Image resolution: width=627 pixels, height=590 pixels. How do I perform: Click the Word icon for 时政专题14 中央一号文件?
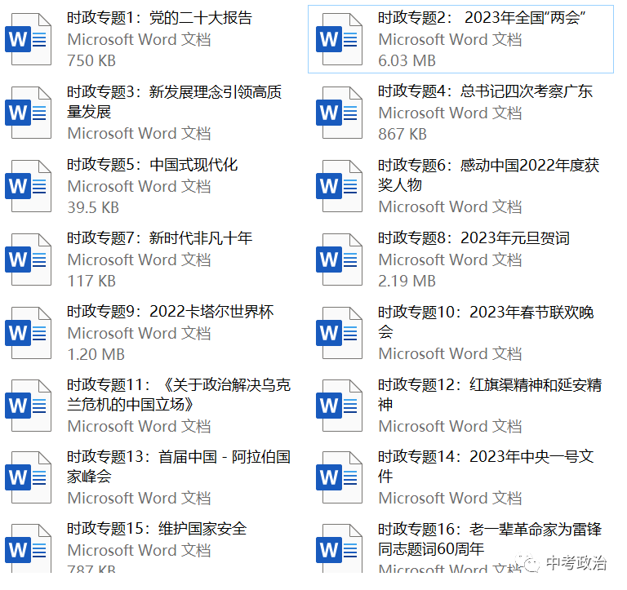tap(339, 477)
